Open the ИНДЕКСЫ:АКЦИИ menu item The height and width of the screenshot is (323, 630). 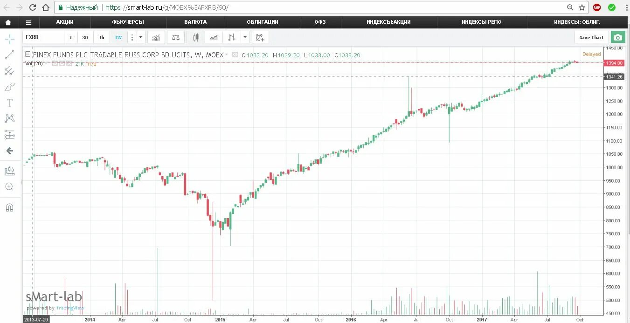click(388, 22)
